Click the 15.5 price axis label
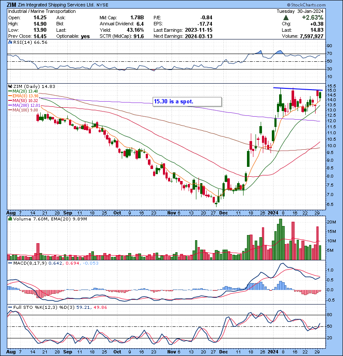 click(x=331, y=86)
